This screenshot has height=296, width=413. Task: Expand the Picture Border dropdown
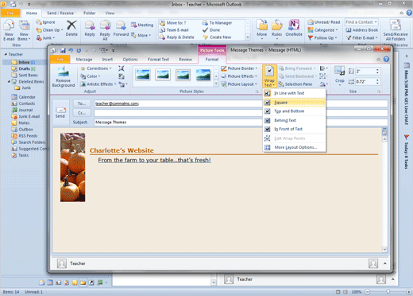tap(239, 68)
